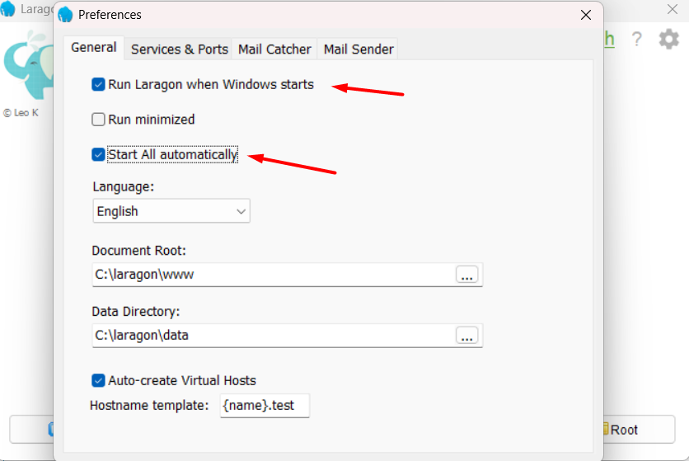The image size is (689, 461).
Task: Open the Mail Catcher tab
Action: click(274, 49)
